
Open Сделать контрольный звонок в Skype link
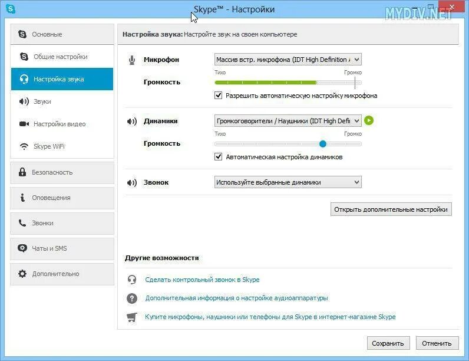pyautogui.click(x=202, y=280)
